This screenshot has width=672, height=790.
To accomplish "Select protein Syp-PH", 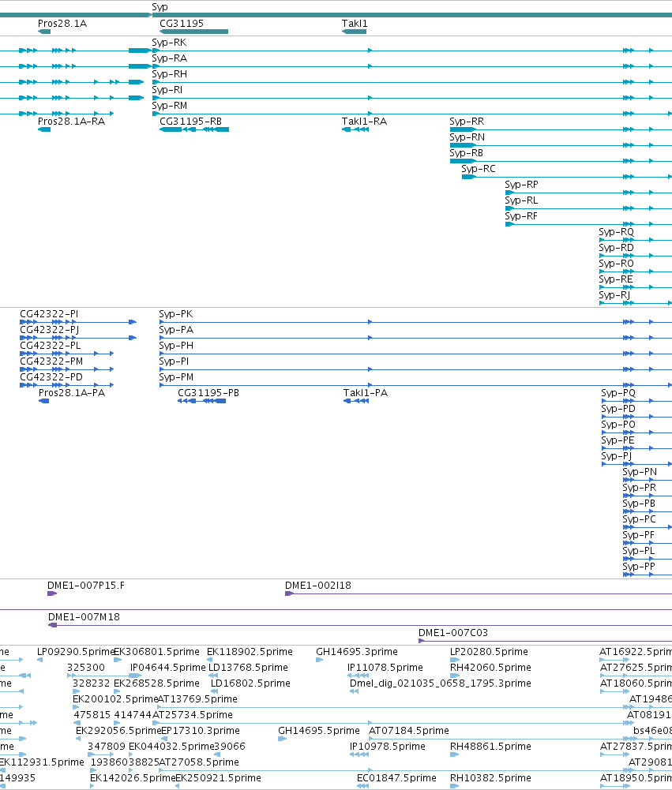I will (176, 346).
